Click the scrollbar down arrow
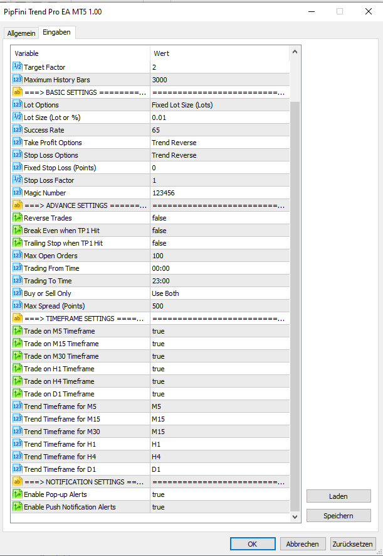The height and width of the screenshot is (556, 383). [x=295, y=516]
